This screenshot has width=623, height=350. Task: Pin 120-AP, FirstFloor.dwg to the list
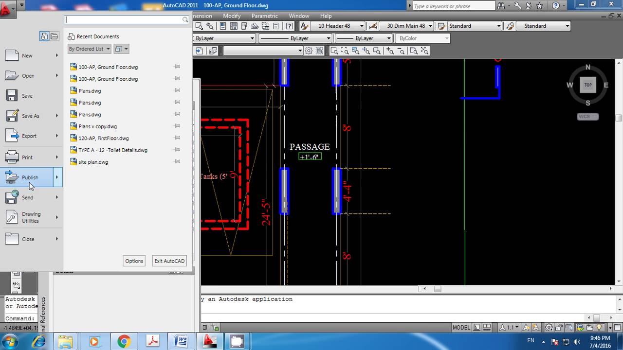click(x=177, y=138)
